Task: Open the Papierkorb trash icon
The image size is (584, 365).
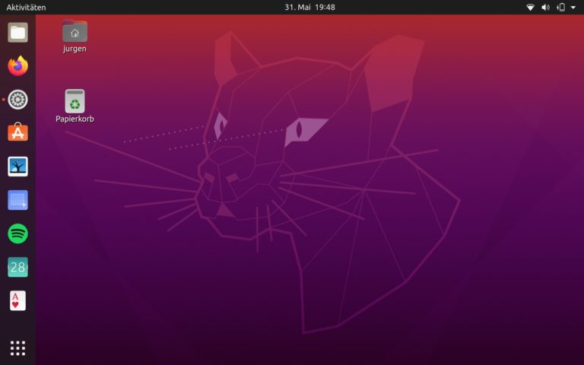Action: (x=75, y=101)
